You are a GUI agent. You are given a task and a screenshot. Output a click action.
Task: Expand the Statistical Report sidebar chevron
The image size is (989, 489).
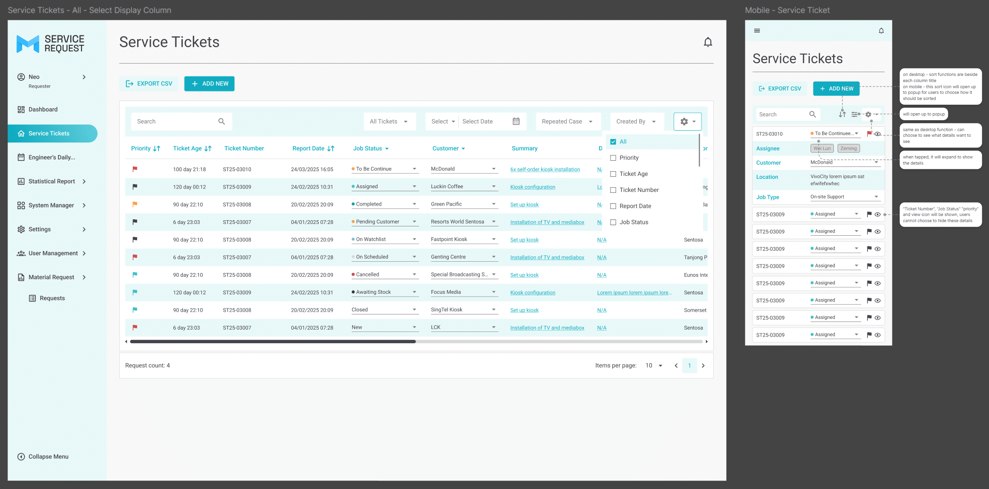coord(84,181)
